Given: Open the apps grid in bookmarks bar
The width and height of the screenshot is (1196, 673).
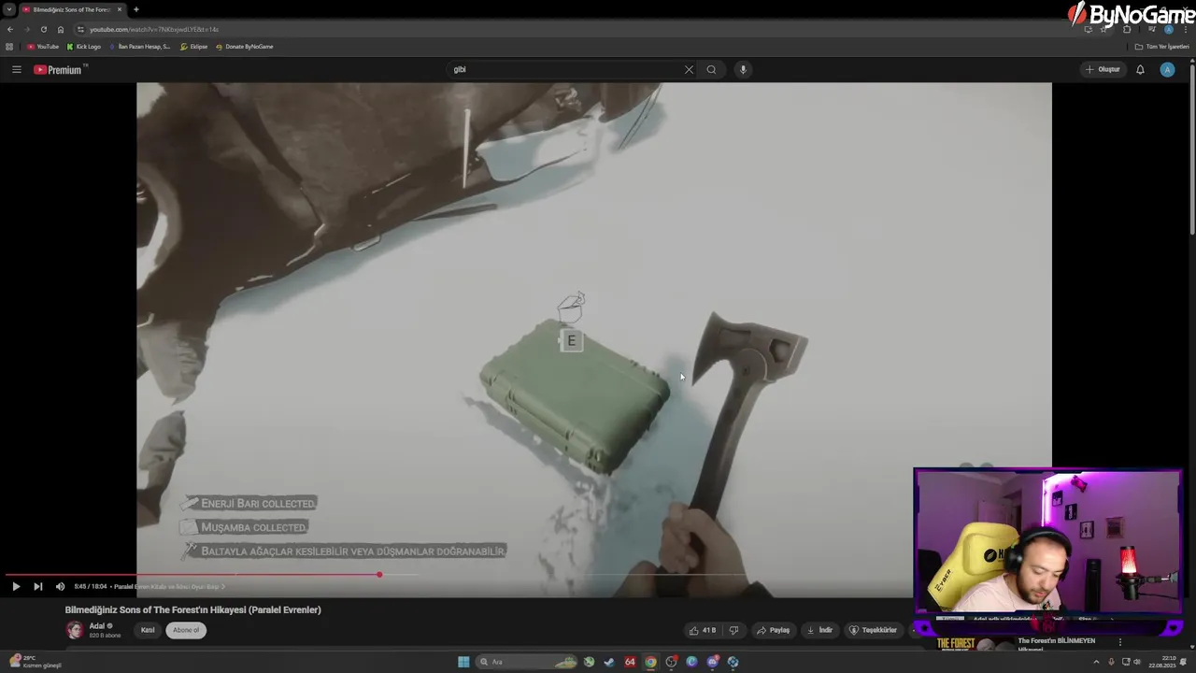Looking at the screenshot, I should (x=9, y=47).
